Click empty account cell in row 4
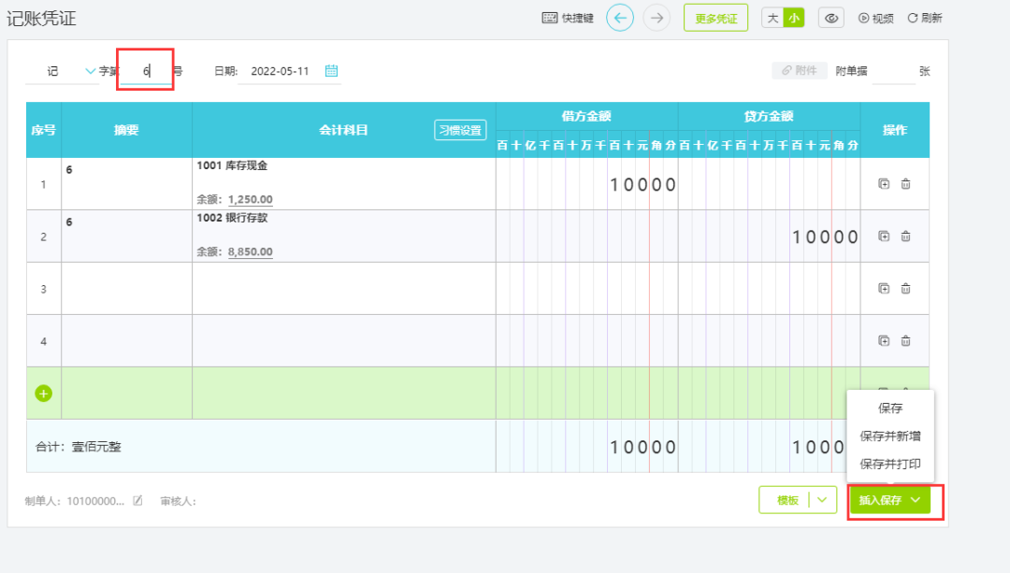 [x=344, y=340]
